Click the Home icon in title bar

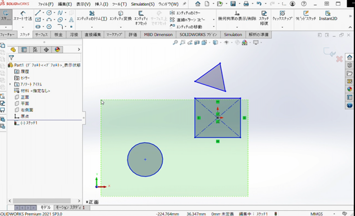tap(198, 4)
